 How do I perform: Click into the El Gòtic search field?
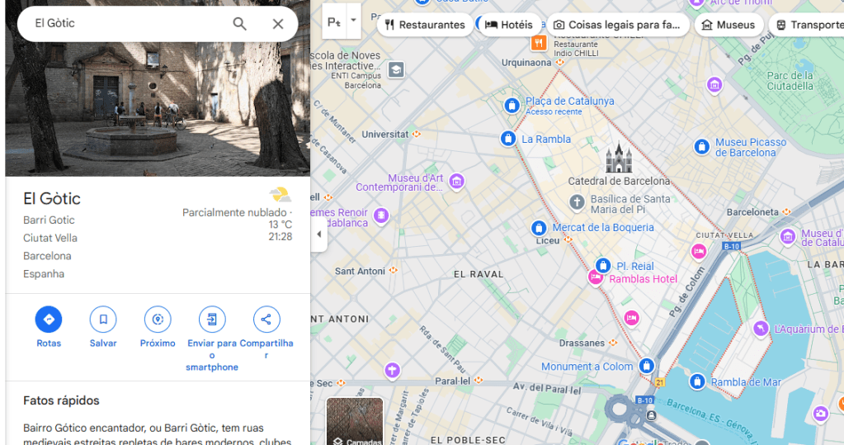[124, 24]
